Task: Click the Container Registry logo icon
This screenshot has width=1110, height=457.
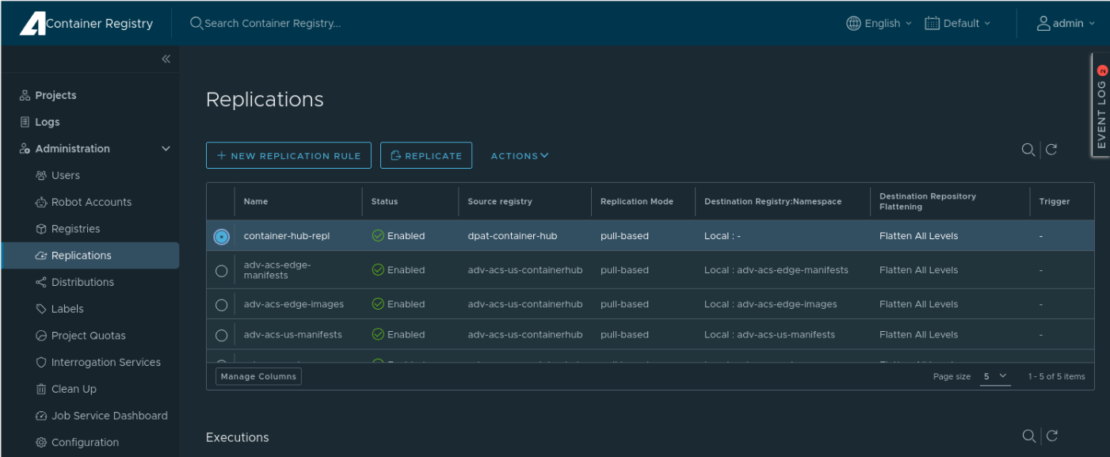Action: [x=32, y=24]
